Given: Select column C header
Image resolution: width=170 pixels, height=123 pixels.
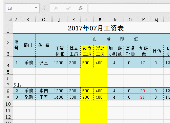Looking at the screenshot, I should [x=44, y=20].
